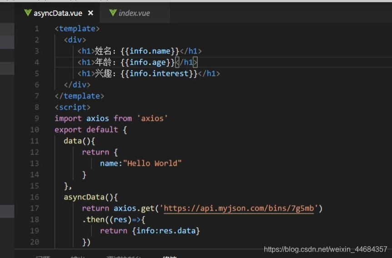Click the .then((res)=>{ text
The image size is (392, 258).
(114, 219)
